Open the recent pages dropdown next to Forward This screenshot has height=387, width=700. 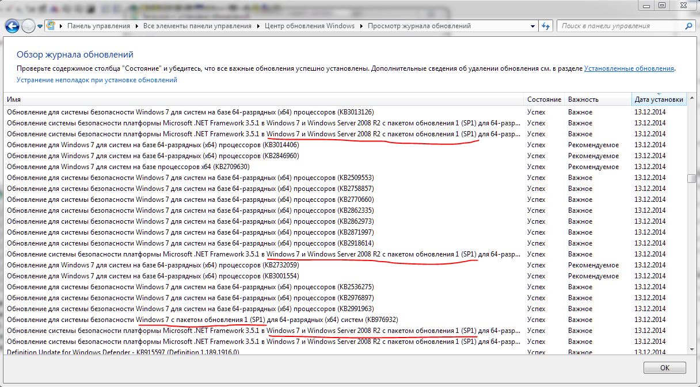pos(40,26)
